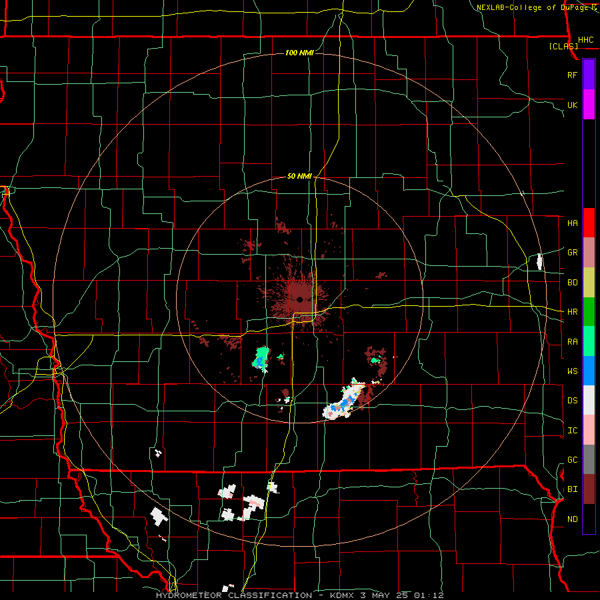Click the gray GC ground clutter swatch

[589, 459]
